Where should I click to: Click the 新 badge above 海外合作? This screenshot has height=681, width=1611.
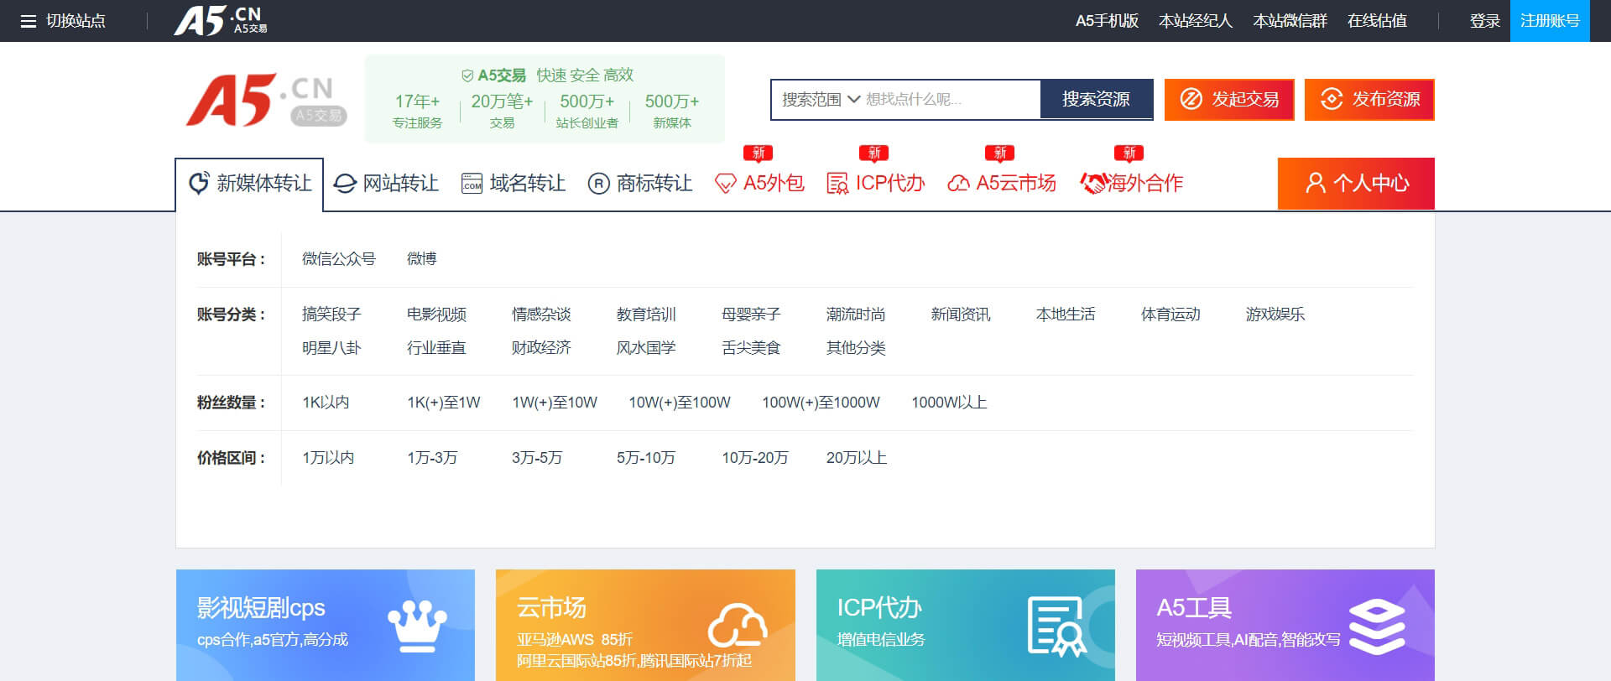pyautogui.click(x=1129, y=153)
